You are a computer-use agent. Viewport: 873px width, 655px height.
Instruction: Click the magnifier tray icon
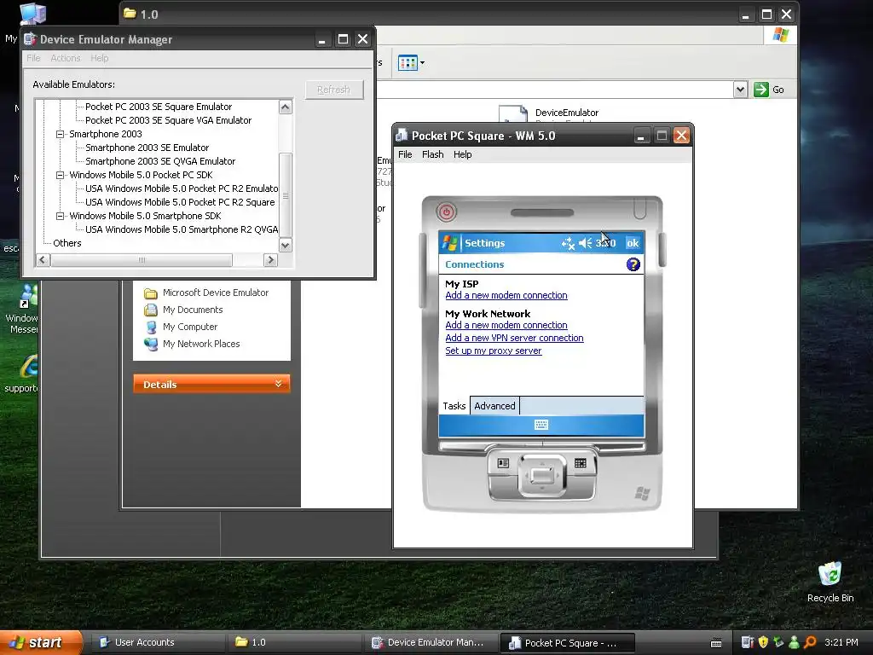810,642
